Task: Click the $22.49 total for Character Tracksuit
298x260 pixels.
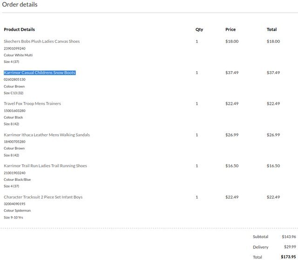Action: pyautogui.click(x=273, y=197)
